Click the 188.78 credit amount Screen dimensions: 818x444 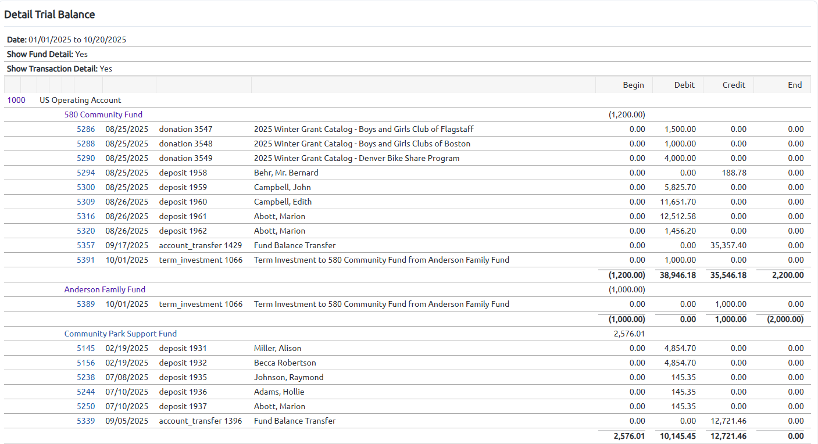tap(734, 173)
